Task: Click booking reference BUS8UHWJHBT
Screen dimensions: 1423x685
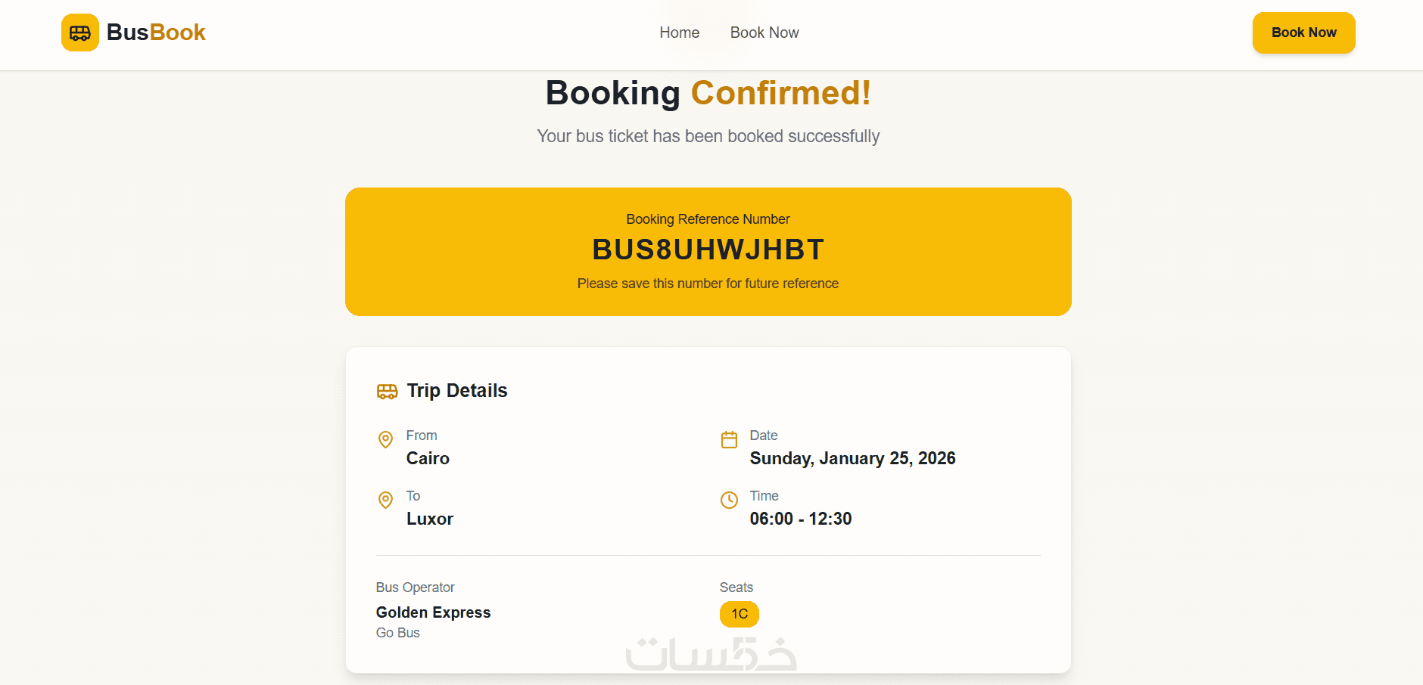Action: (x=708, y=250)
